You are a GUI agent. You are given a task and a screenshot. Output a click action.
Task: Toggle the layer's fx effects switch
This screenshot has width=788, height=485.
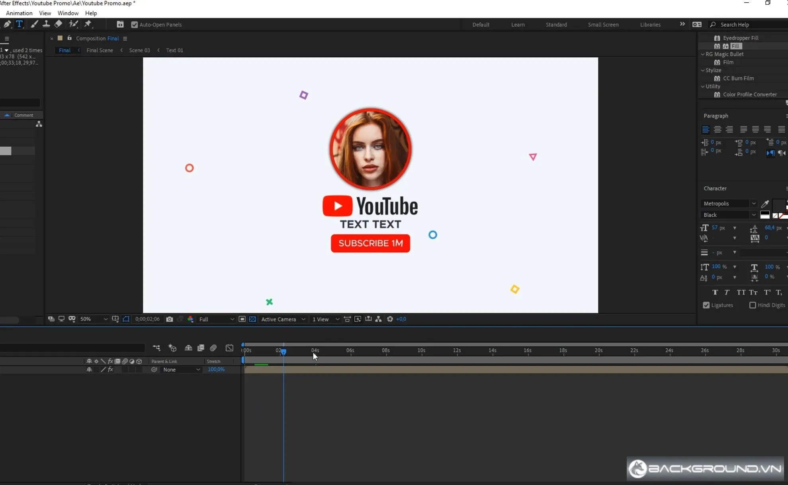[111, 370]
